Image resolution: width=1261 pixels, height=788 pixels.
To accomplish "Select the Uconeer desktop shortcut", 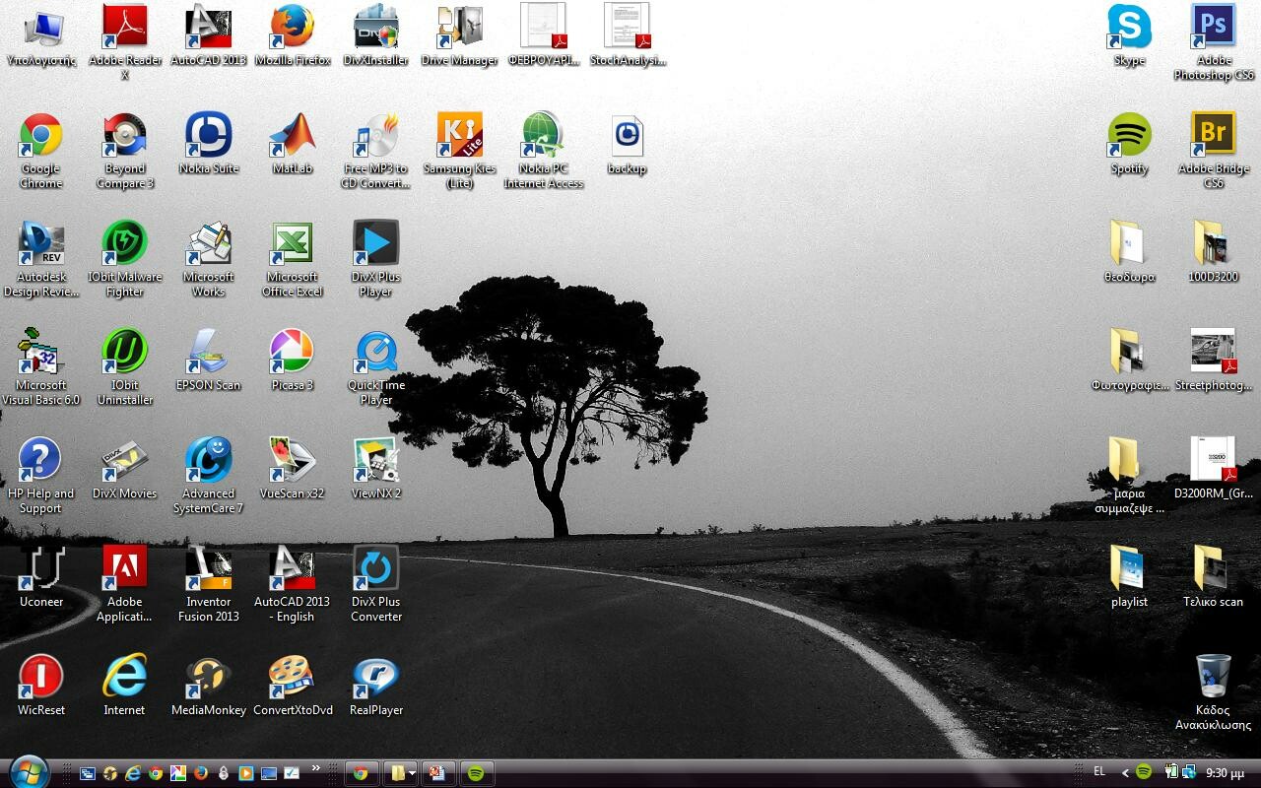I will pos(41,569).
